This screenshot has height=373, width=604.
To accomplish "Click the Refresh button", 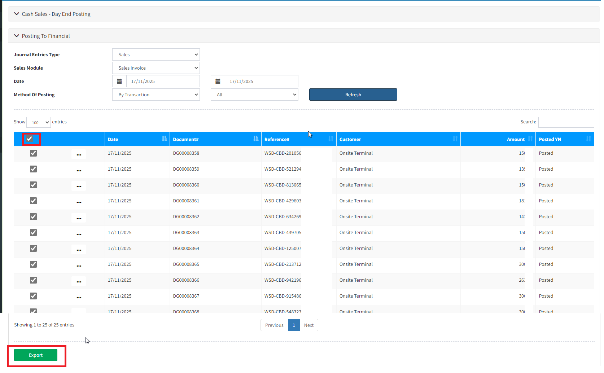I will pyautogui.click(x=353, y=95).
